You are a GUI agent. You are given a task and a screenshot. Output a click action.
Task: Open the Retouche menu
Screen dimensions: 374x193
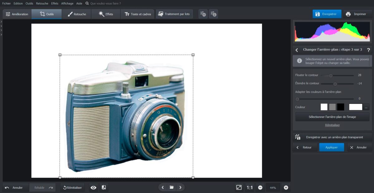click(42, 3)
